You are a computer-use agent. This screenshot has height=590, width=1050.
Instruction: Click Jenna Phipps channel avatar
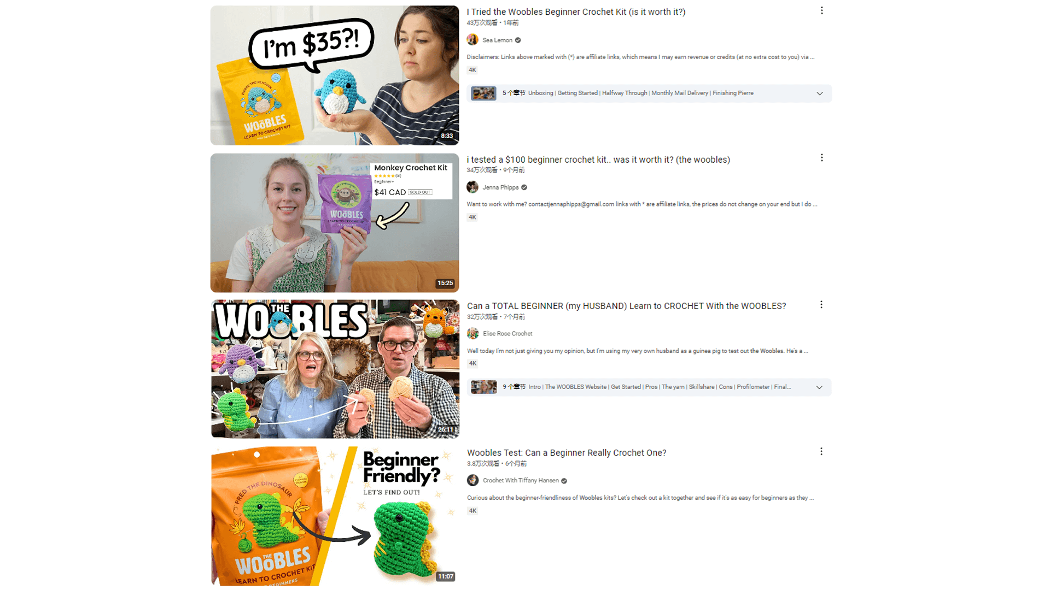point(472,187)
